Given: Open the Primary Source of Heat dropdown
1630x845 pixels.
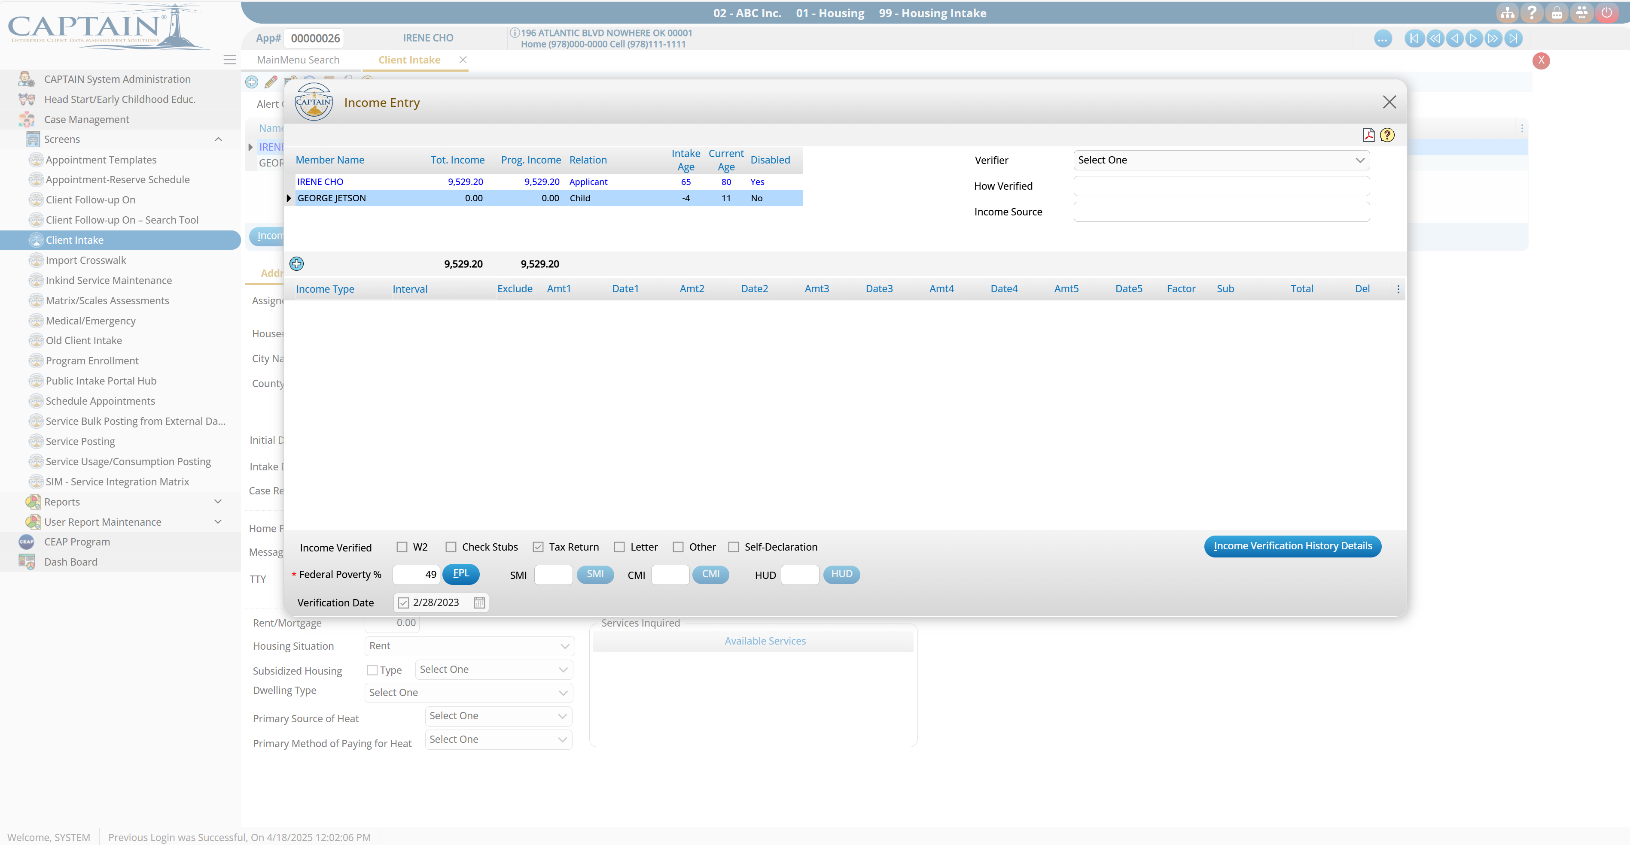Looking at the screenshot, I should pyautogui.click(x=499, y=716).
